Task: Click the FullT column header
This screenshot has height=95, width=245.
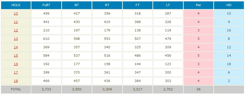Action: click(x=46, y=5)
